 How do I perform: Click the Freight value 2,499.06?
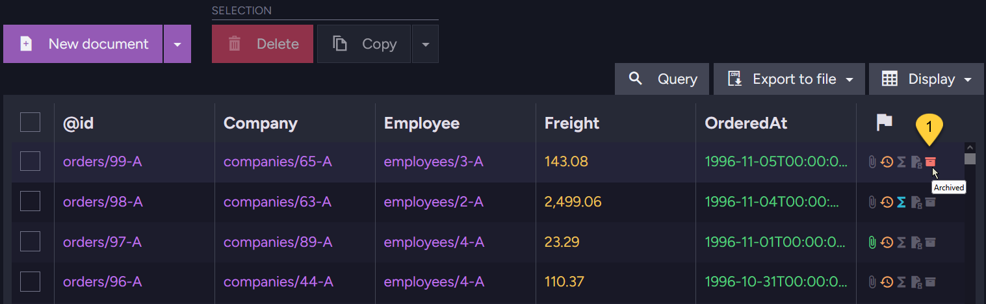click(573, 202)
